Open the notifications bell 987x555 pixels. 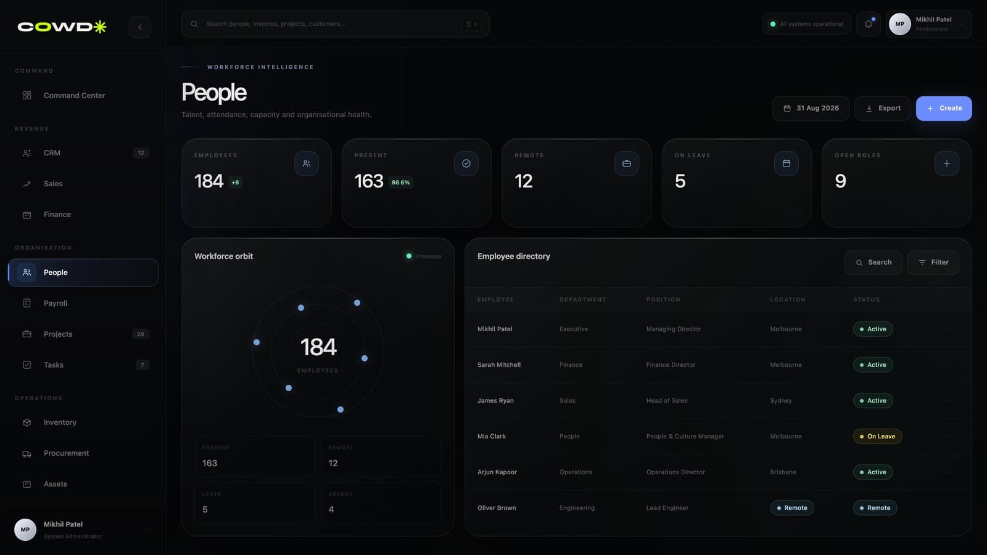[x=869, y=24]
